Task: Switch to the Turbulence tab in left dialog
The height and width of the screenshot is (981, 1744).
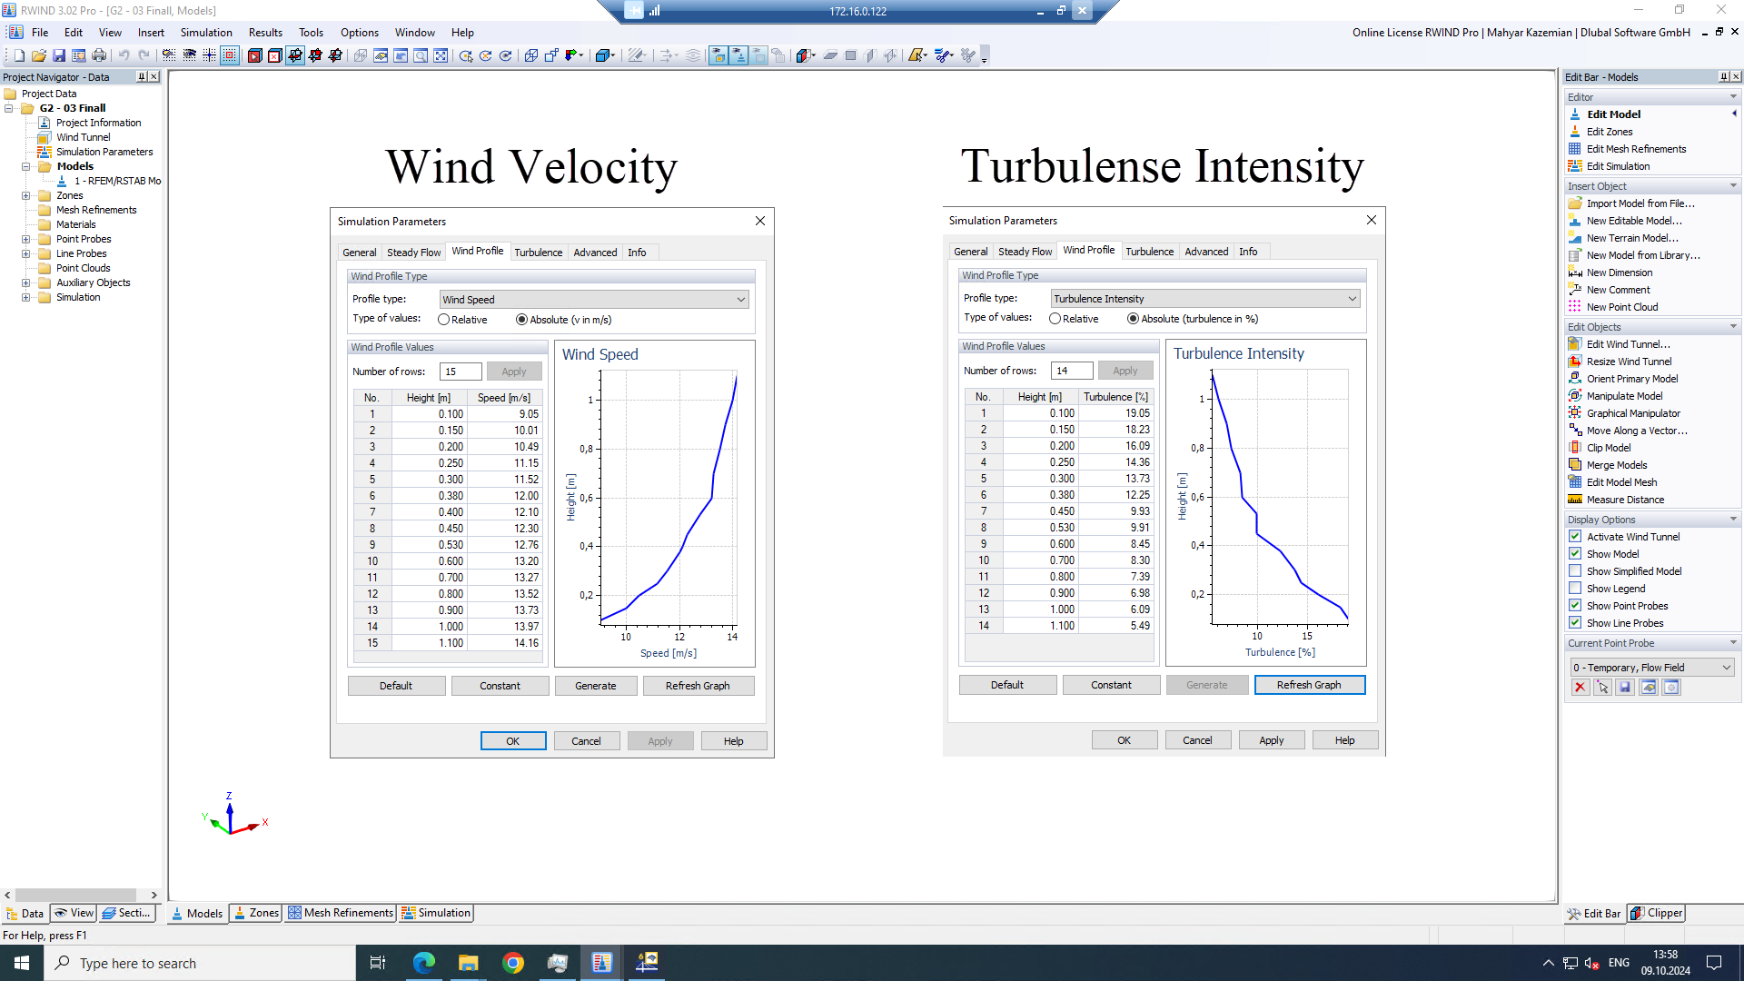Action: coord(538,252)
